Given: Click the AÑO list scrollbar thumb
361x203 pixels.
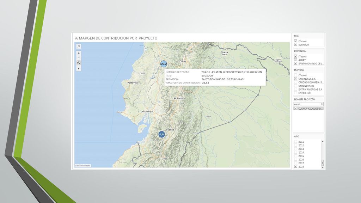Looking at the screenshot, I should point(323,163).
